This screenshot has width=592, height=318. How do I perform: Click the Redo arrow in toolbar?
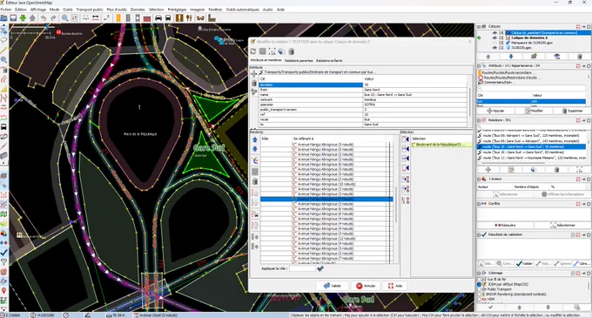(x=54, y=17)
